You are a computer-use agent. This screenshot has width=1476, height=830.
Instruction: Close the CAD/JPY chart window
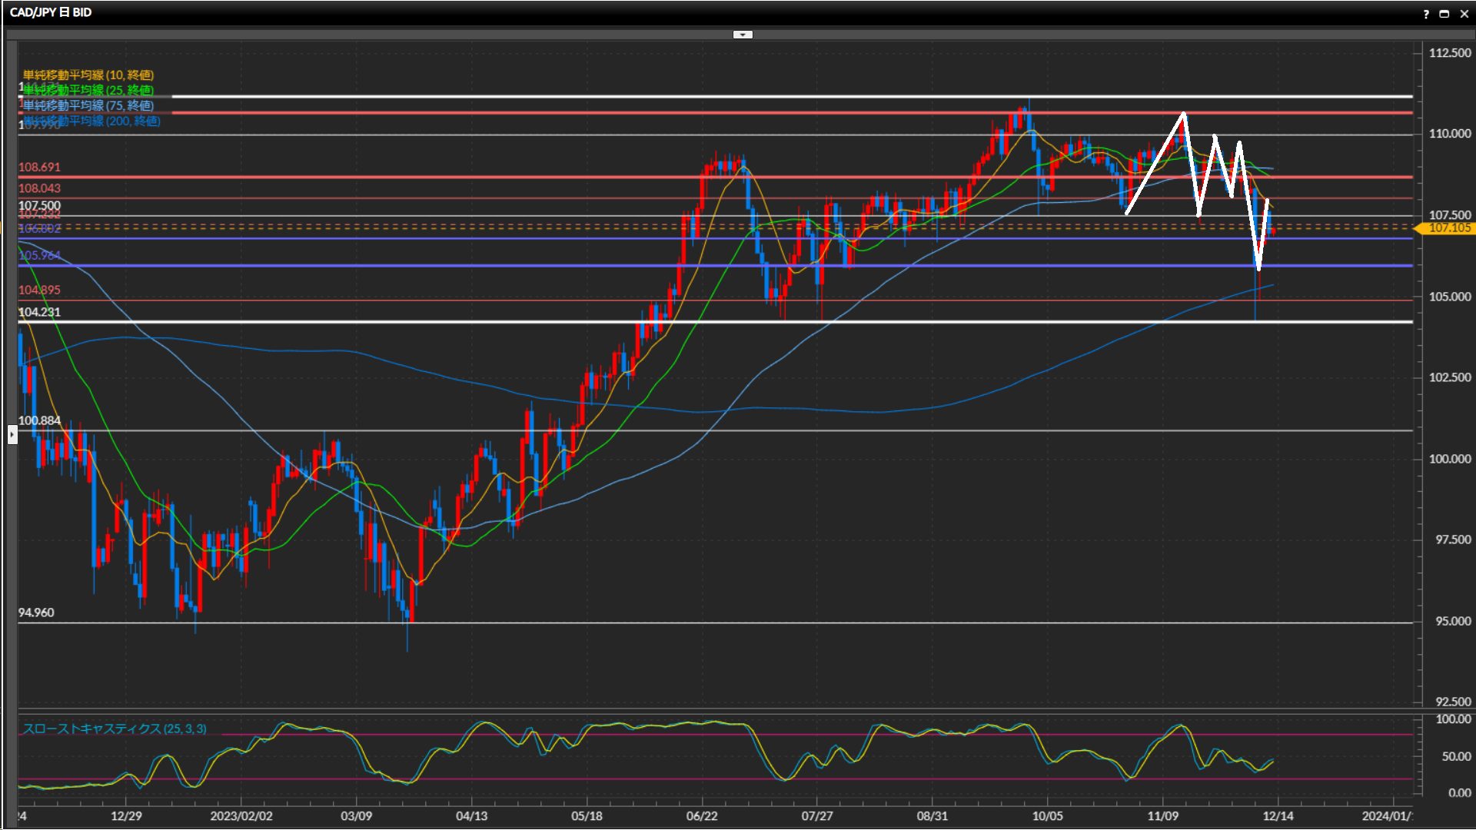pyautogui.click(x=1464, y=14)
